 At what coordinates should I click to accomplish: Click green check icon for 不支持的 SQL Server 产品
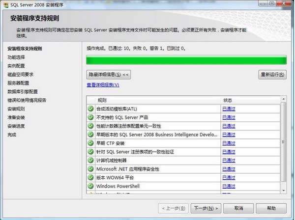pyautogui.click(x=90, y=117)
